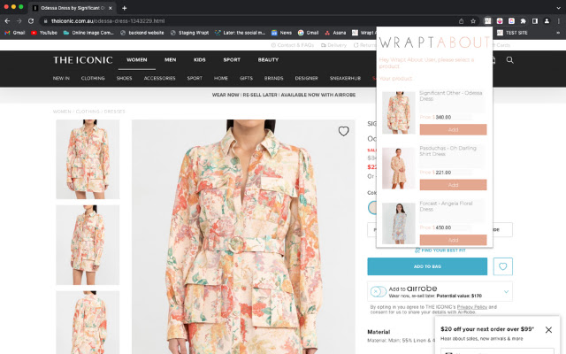The width and height of the screenshot is (566, 354).
Task: Click the heart on the main product photo
Action: point(344,131)
